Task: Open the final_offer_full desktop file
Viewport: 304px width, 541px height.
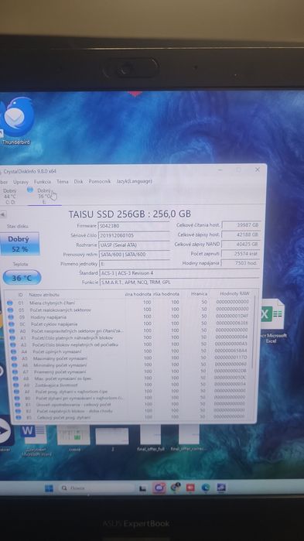Action: 150,438
